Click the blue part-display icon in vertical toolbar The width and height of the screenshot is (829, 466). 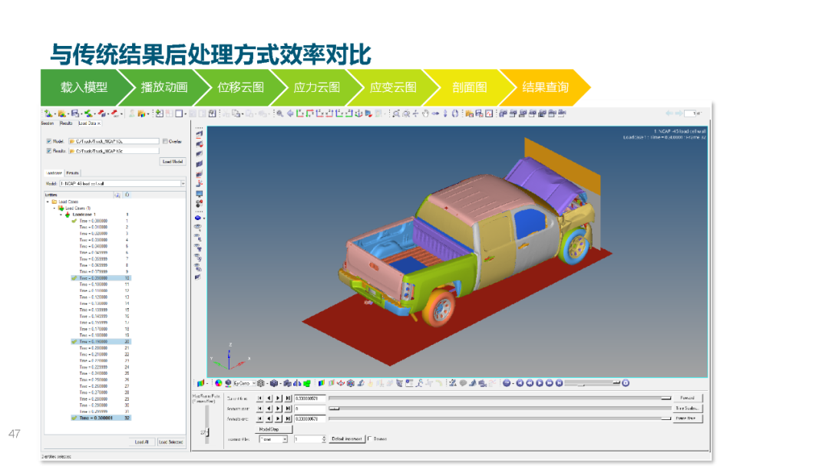coord(198,218)
